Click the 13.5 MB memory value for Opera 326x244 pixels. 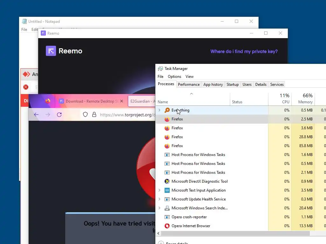tap(306, 226)
